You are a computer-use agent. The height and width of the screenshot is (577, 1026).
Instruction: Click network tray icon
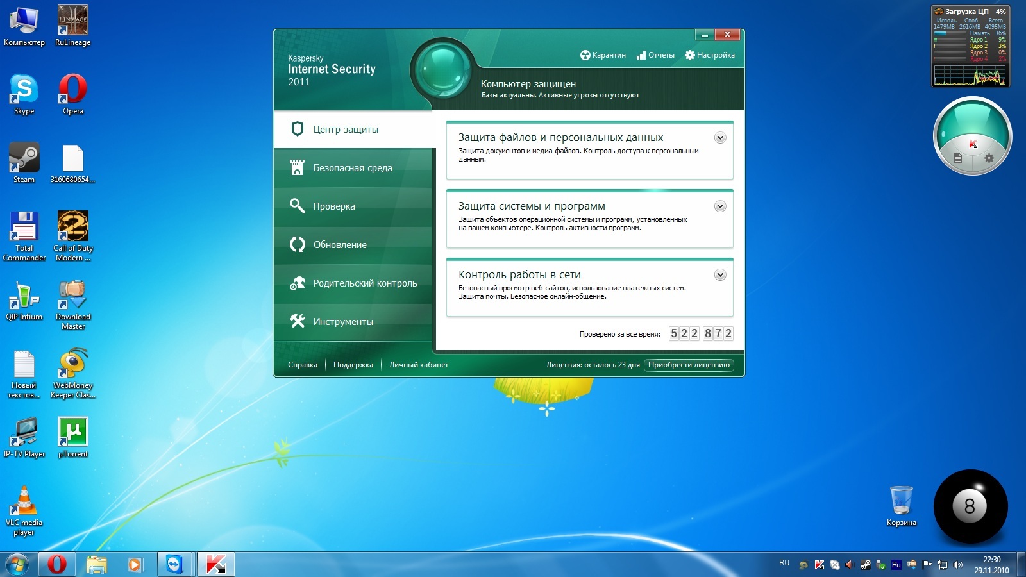click(x=943, y=565)
